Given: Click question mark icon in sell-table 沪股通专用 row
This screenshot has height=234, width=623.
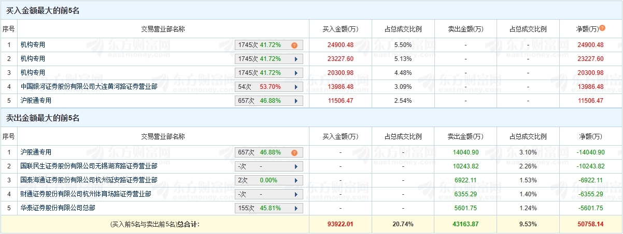Looking at the screenshot, I should tap(294, 152).
